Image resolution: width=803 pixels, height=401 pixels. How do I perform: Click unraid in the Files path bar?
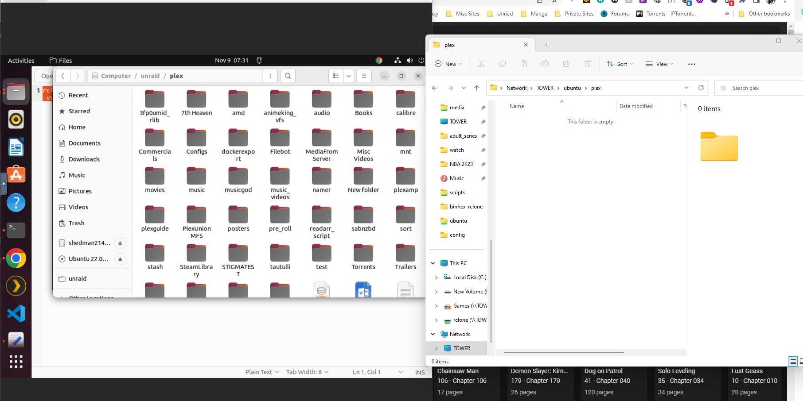click(150, 76)
